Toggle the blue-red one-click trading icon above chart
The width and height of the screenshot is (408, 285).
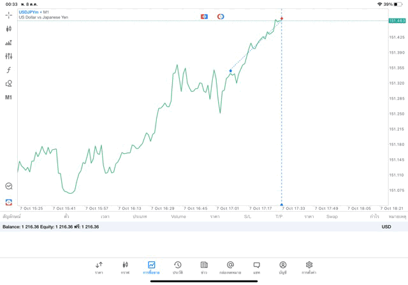pos(204,16)
